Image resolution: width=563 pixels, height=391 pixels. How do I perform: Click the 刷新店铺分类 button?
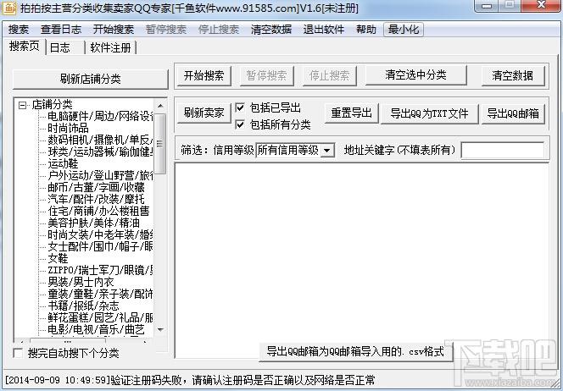91,79
